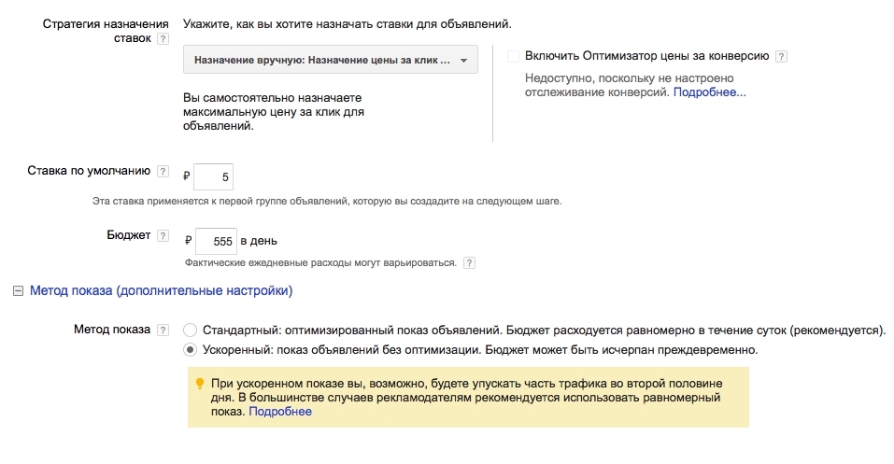This screenshot has width=894, height=464.
Task: Toggle Метод показа (дополнительные настройки) section
Action: coord(161,290)
